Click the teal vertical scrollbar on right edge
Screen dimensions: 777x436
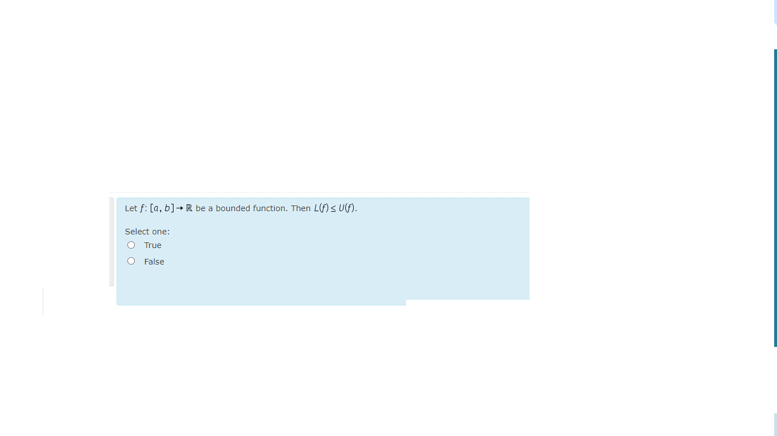[x=775, y=198]
